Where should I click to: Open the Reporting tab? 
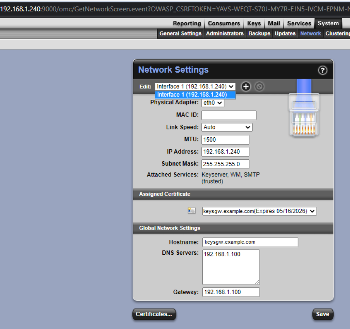pyautogui.click(x=187, y=24)
